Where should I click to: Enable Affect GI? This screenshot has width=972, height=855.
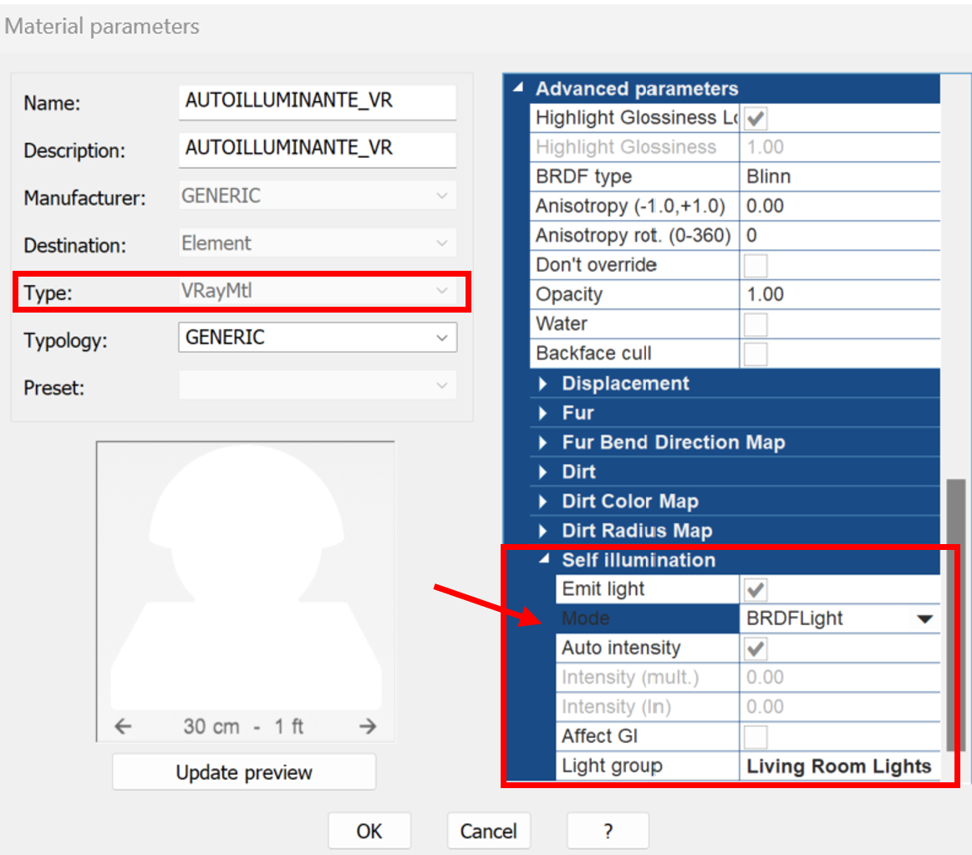(756, 736)
